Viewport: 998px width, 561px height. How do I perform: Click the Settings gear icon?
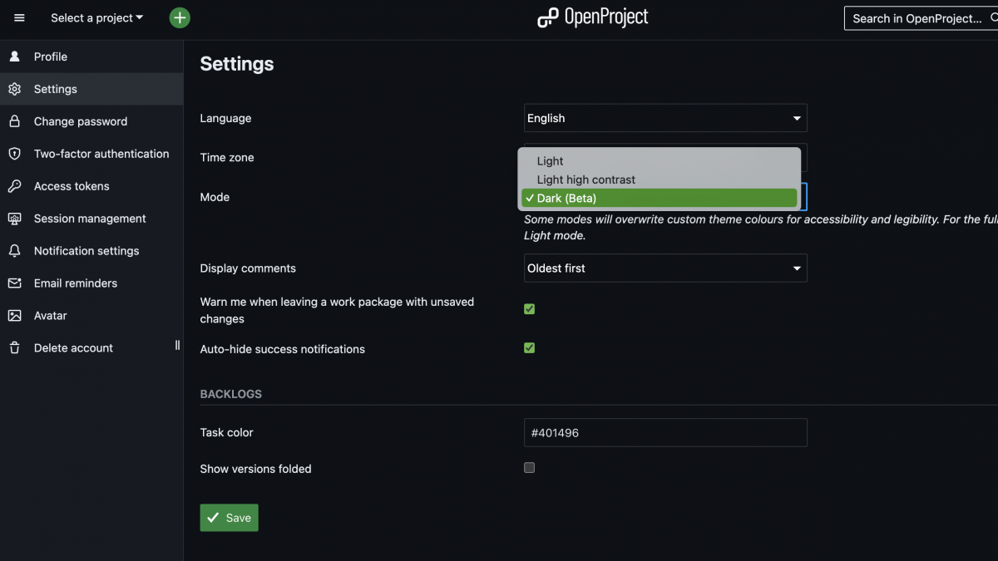[x=14, y=89]
